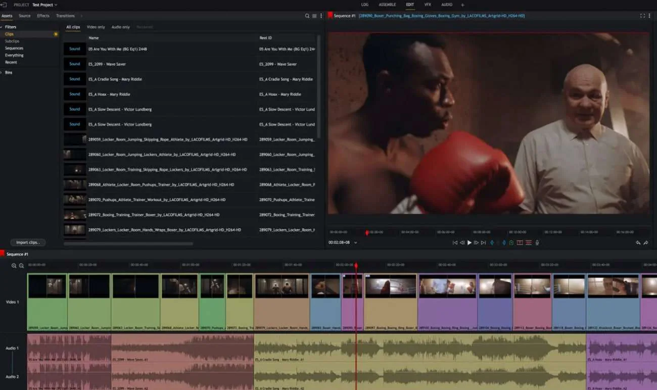This screenshot has height=390, width=657.
Task: Click the Audio 1 track label
Action: pos(12,348)
